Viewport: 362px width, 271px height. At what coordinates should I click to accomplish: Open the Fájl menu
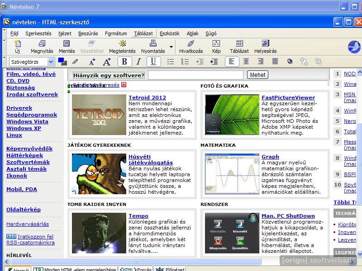pyautogui.click(x=14, y=33)
